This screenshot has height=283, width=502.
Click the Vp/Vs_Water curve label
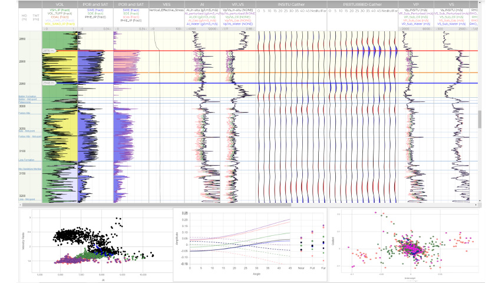click(238, 24)
